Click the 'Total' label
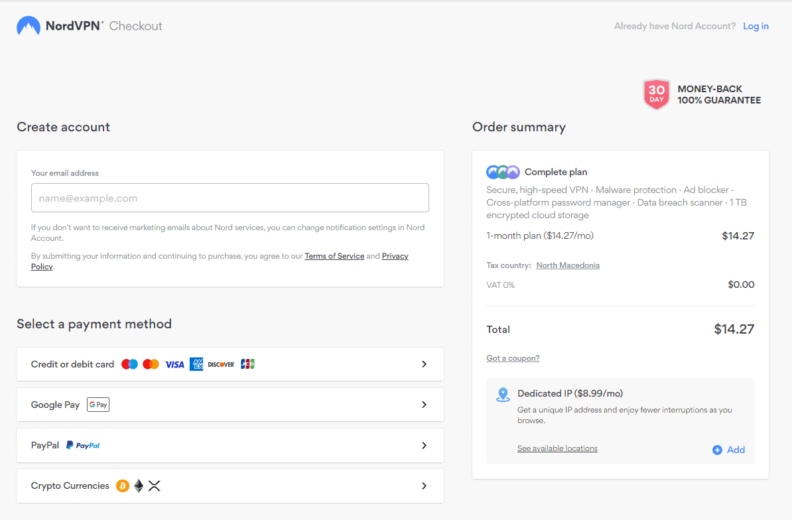The height and width of the screenshot is (520, 792). [498, 330]
